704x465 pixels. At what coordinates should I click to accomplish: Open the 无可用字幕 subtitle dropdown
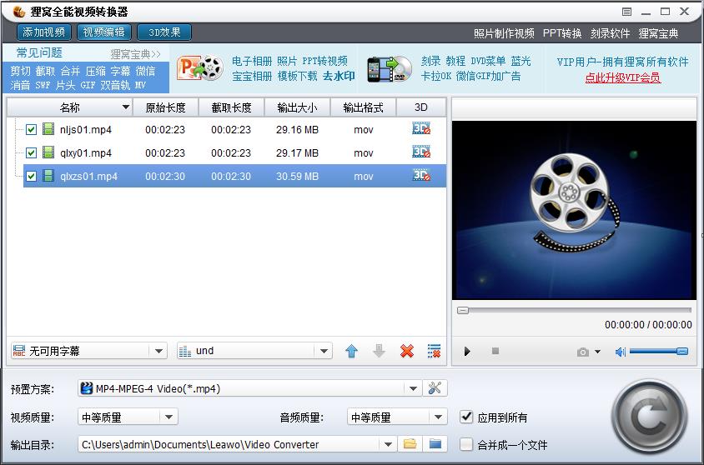pyautogui.click(x=159, y=352)
